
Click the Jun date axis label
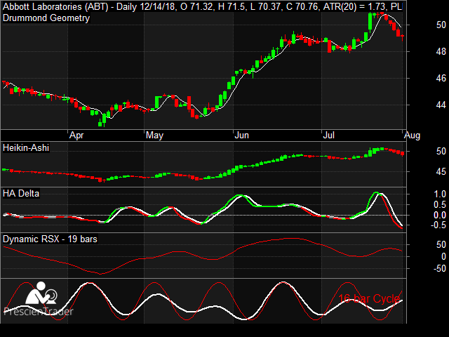click(x=241, y=136)
